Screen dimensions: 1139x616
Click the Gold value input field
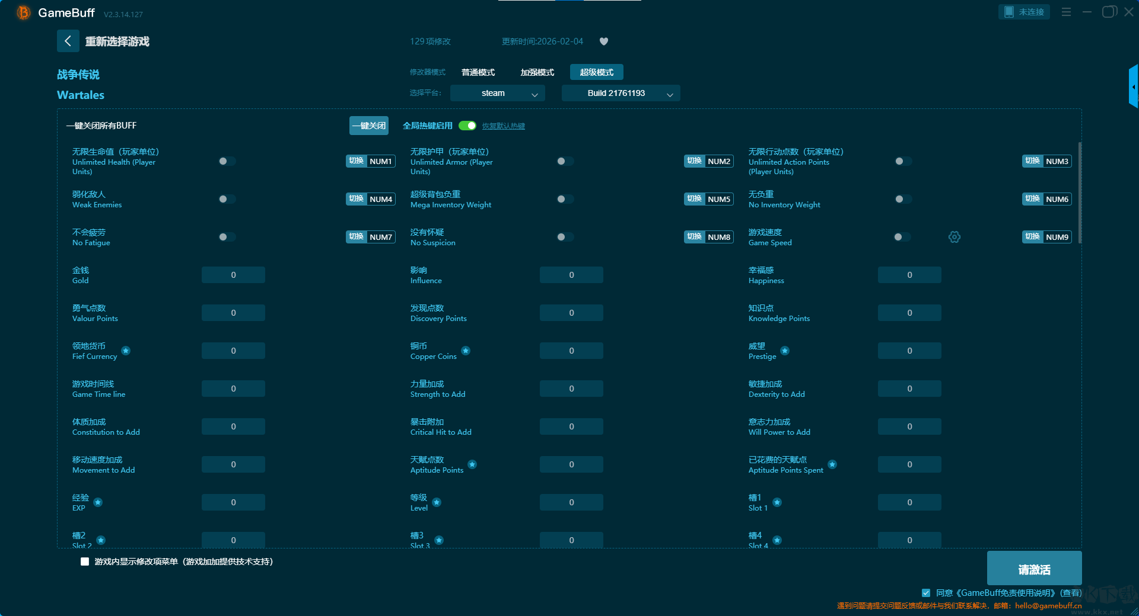point(233,275)
